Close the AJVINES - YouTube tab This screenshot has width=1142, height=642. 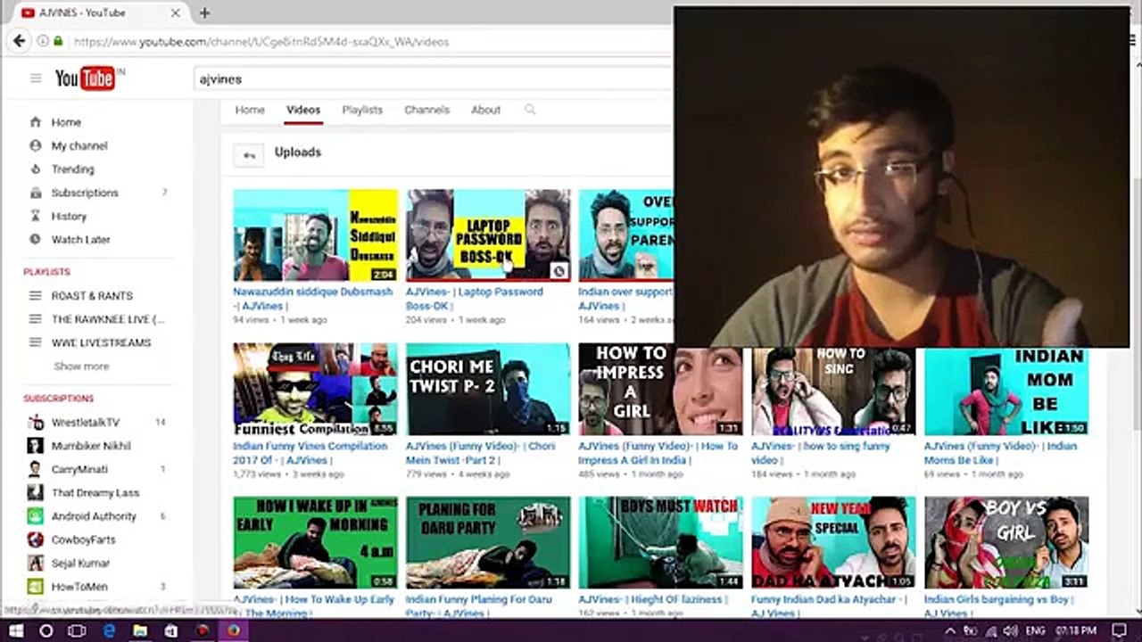(x=176, y=12)
